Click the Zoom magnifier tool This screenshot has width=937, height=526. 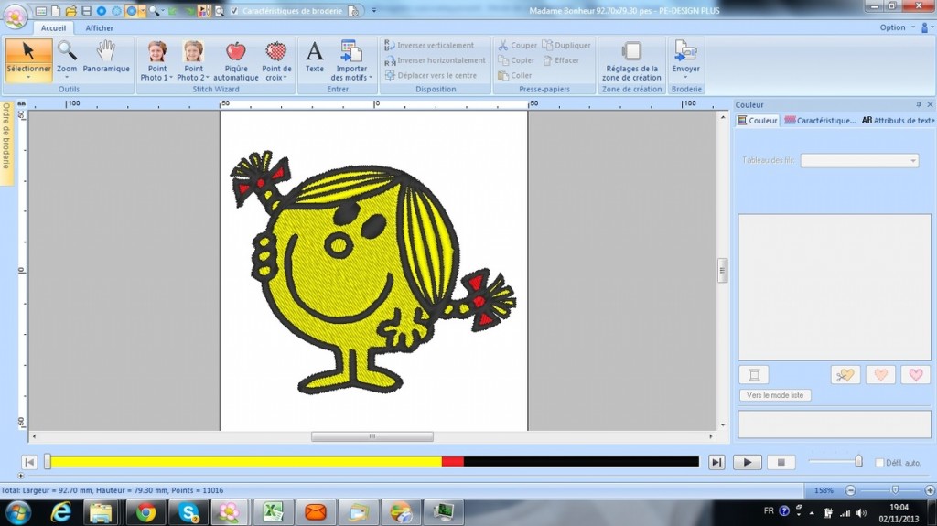tap(67, 57)
